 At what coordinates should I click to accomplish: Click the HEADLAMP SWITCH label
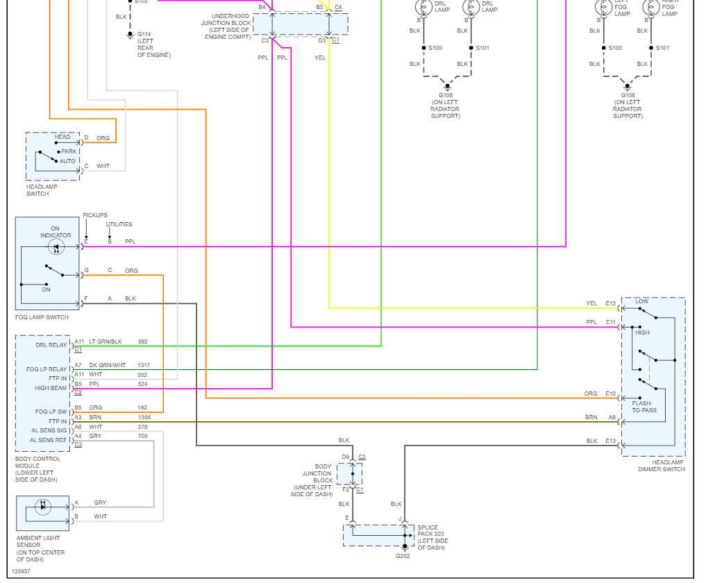tap(42, 190)
